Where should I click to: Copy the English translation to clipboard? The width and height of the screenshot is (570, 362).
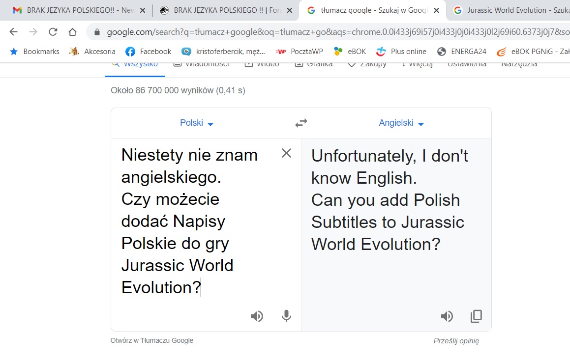pos(476,316)
